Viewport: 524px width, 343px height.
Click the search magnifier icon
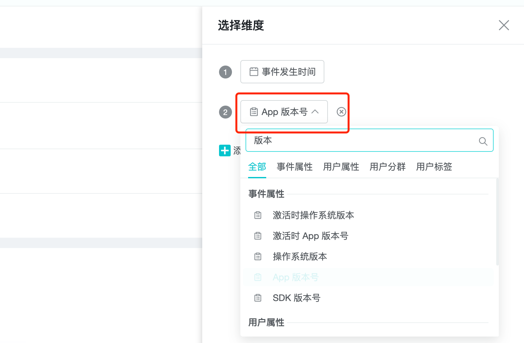pyautogui.click(x=483, y=141)
